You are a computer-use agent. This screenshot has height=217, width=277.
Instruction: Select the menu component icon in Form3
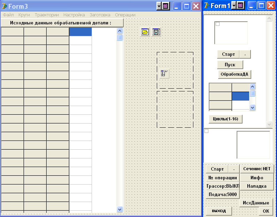tap(164, 73)
